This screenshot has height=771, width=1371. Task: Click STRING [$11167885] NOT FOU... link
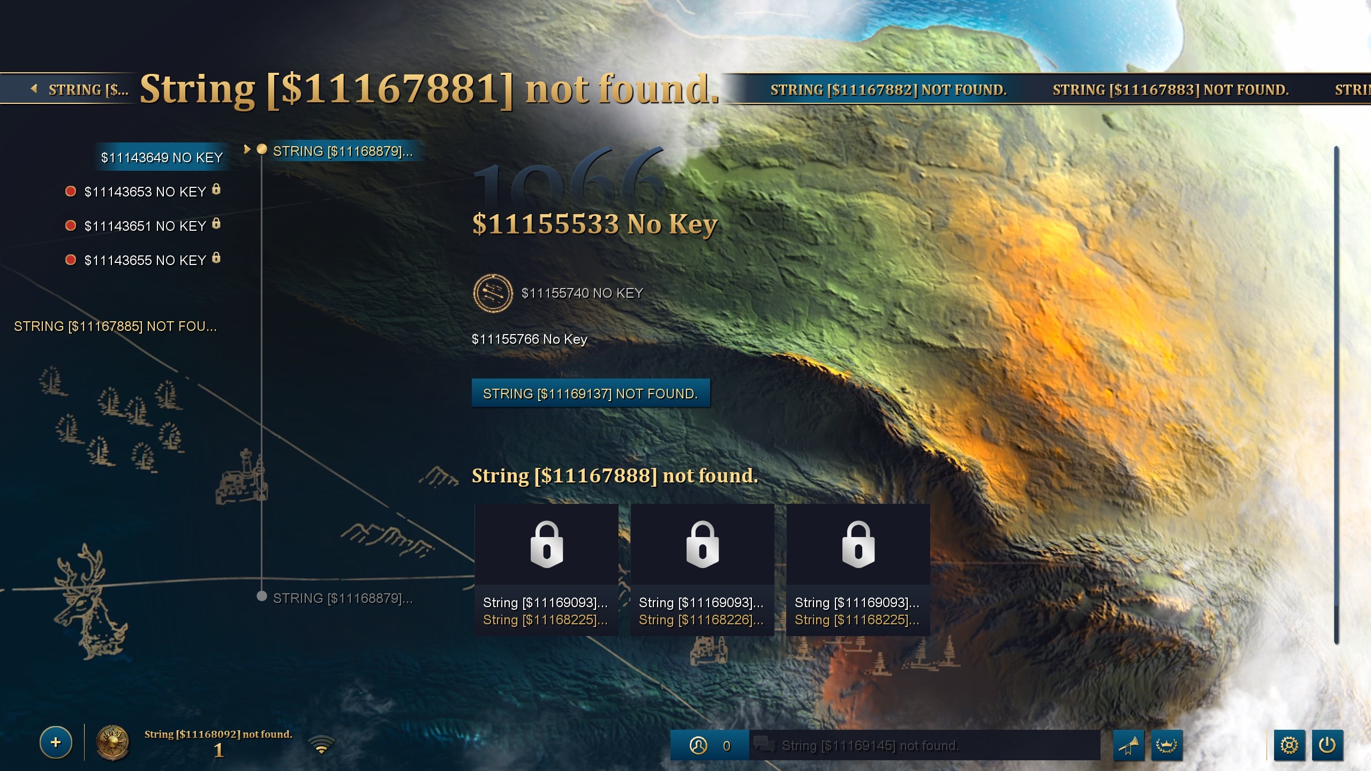(x=115, y=327)
